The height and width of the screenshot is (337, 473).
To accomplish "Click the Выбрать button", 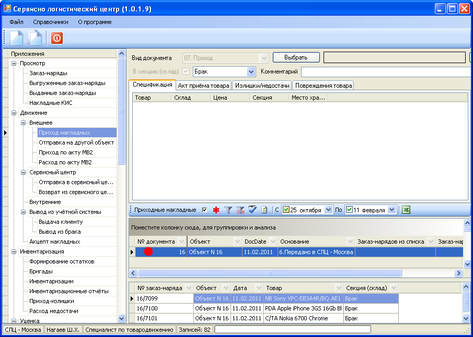I will click(x=296, y=57).
